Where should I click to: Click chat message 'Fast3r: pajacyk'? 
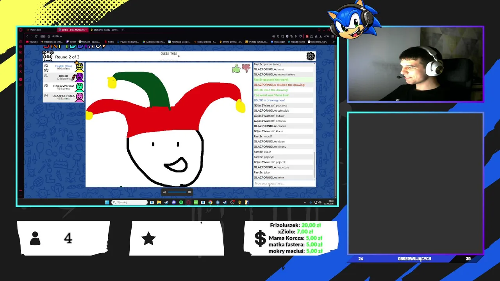coord(284,157)
